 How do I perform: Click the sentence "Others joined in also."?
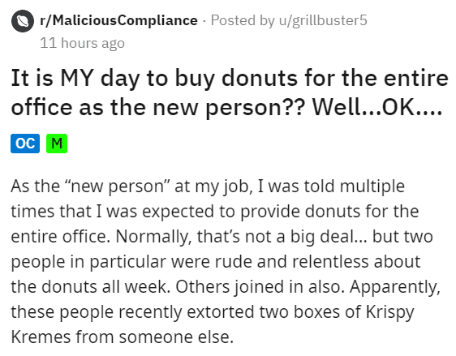click(x=260, y=287)
